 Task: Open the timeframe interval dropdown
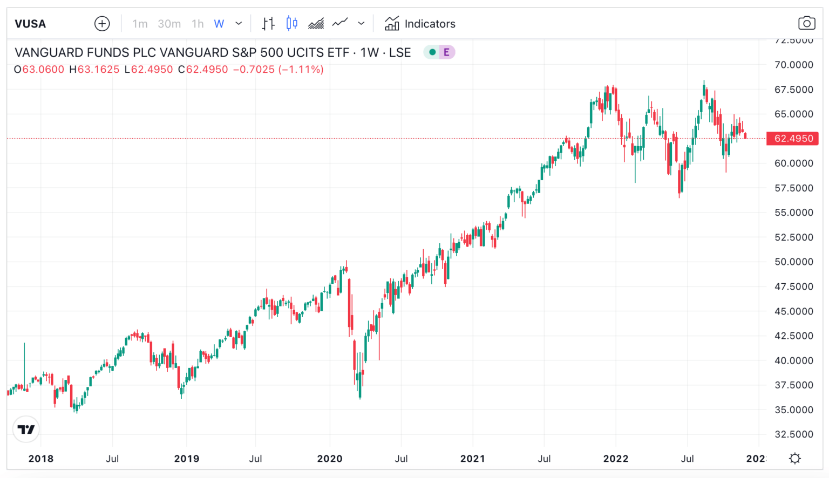tap(238, 23)
